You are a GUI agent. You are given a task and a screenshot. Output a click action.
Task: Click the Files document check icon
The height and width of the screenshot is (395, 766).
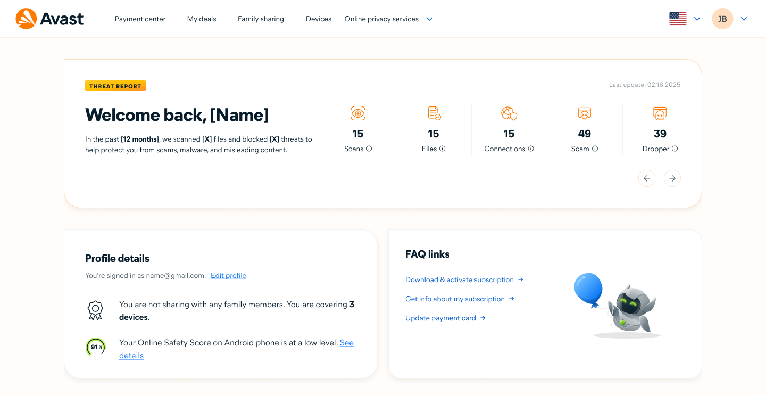[x=434, y=113]
